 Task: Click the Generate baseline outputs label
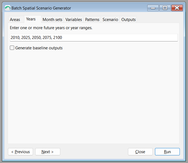[39, 48]
